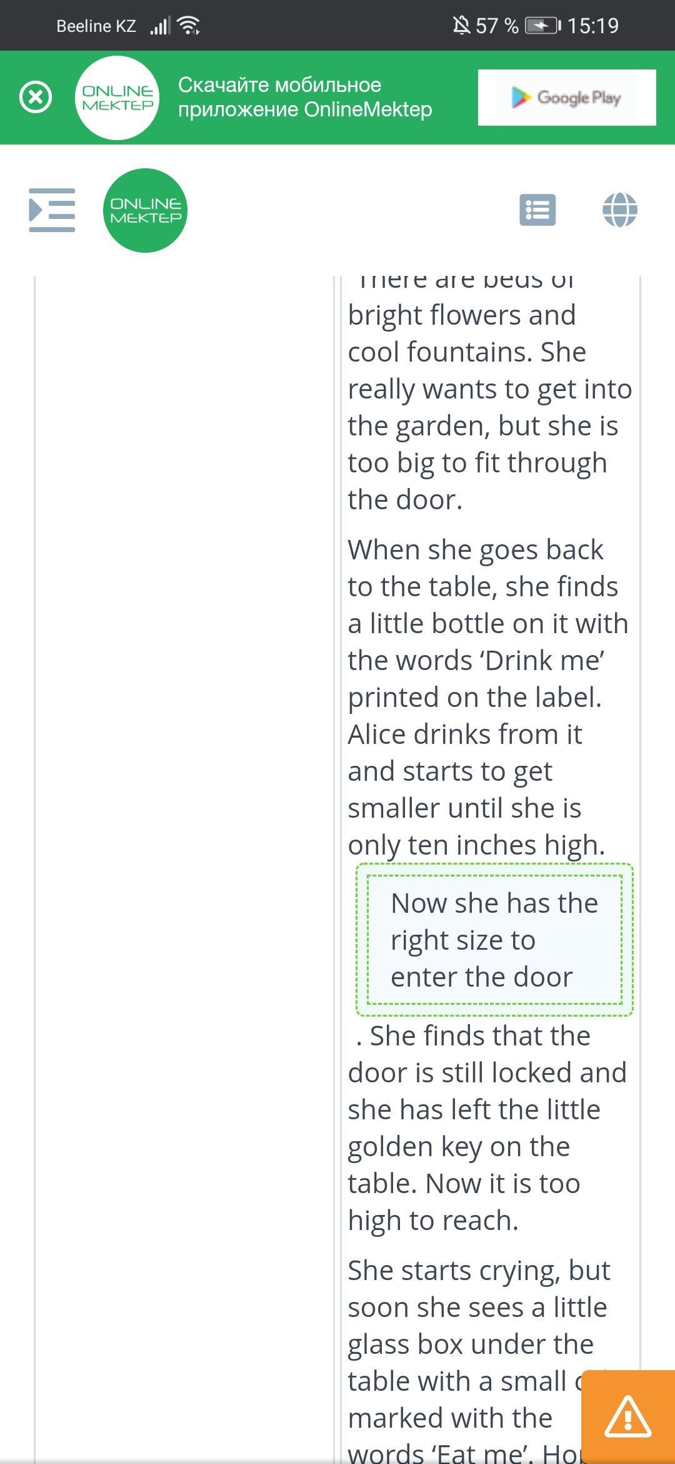Tap the banner's white OnlineMektep logo
Viewport: 675px width, 1464px height.
pyautogui.click(x=117, y=98)
